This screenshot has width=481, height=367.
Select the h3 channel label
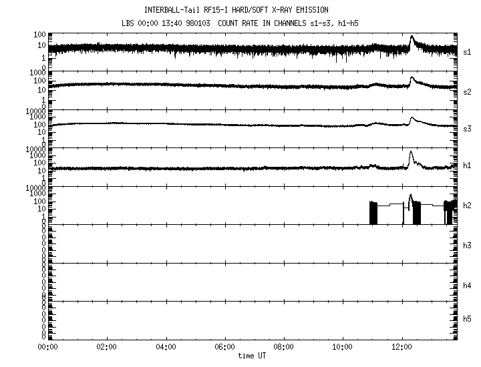[x=467, y=246]
